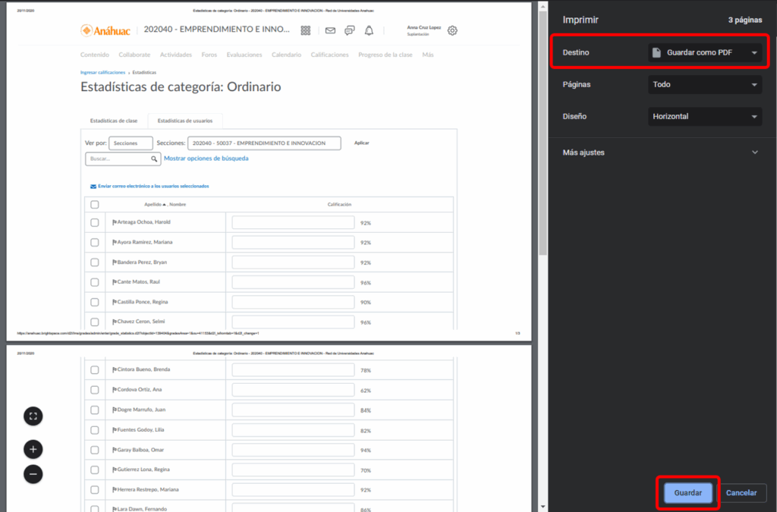
Task: Click the search magnifier icon in Buscar field
Action: [x=154, y=159]
